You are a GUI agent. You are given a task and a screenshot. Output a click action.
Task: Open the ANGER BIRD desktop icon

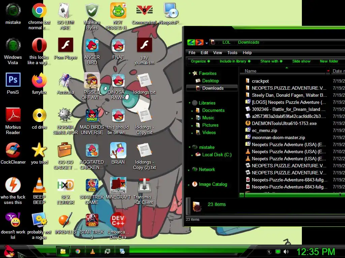click(x=92, y=51)
